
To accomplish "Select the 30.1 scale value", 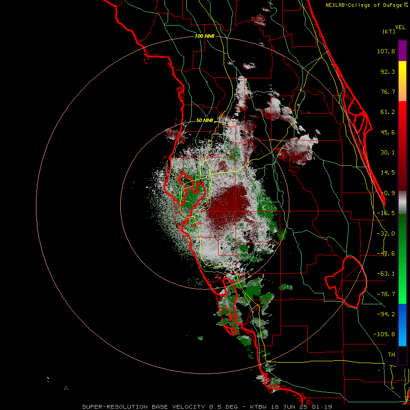I will click(x=388, y=153).
